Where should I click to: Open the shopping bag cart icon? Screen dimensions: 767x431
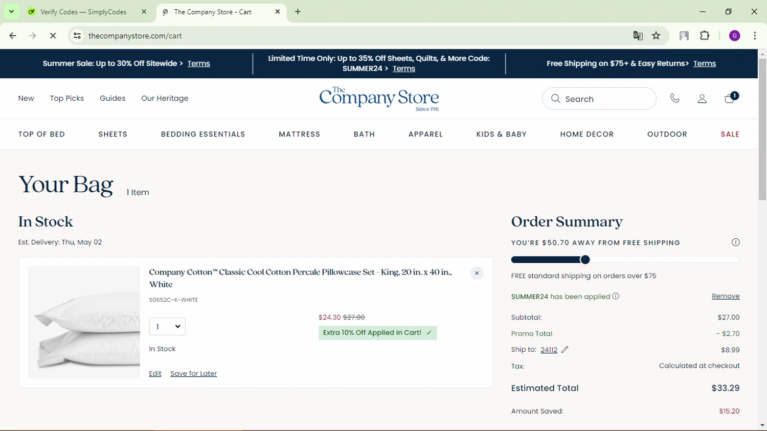coord(730,98)
